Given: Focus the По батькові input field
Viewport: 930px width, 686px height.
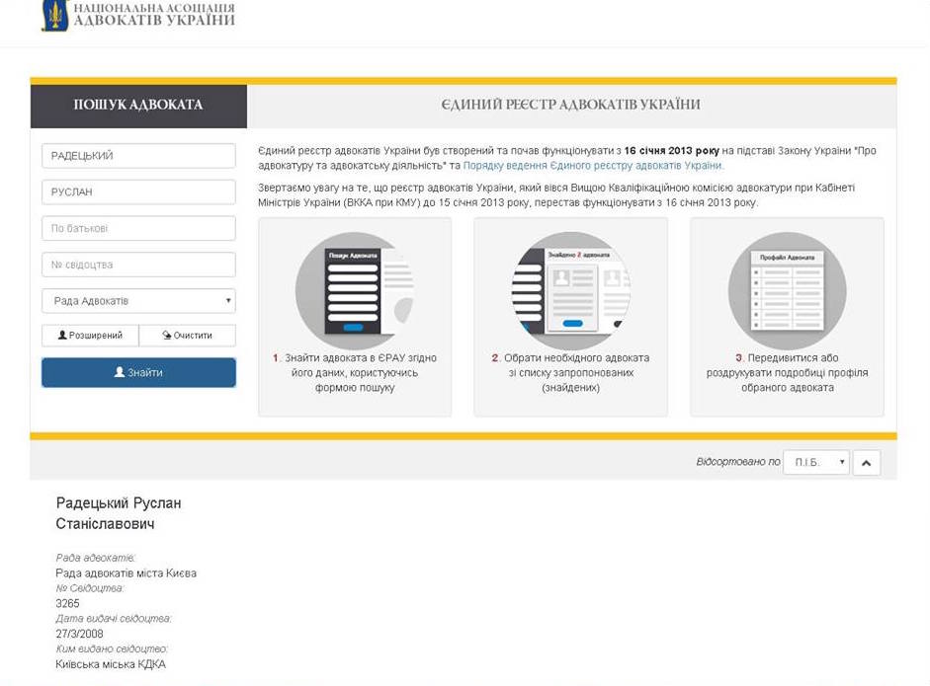Looking at the screenshot, I should [138, 229].
